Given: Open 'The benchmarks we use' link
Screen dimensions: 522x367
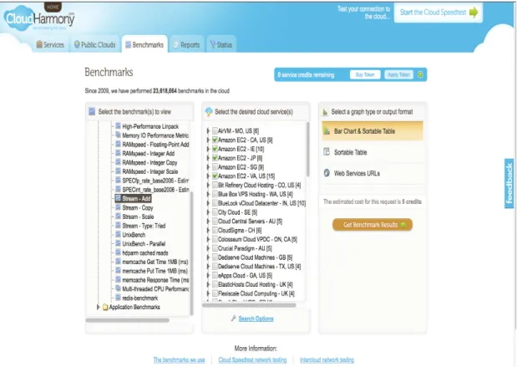Looking at the screenshot, I should click(179, 360).
